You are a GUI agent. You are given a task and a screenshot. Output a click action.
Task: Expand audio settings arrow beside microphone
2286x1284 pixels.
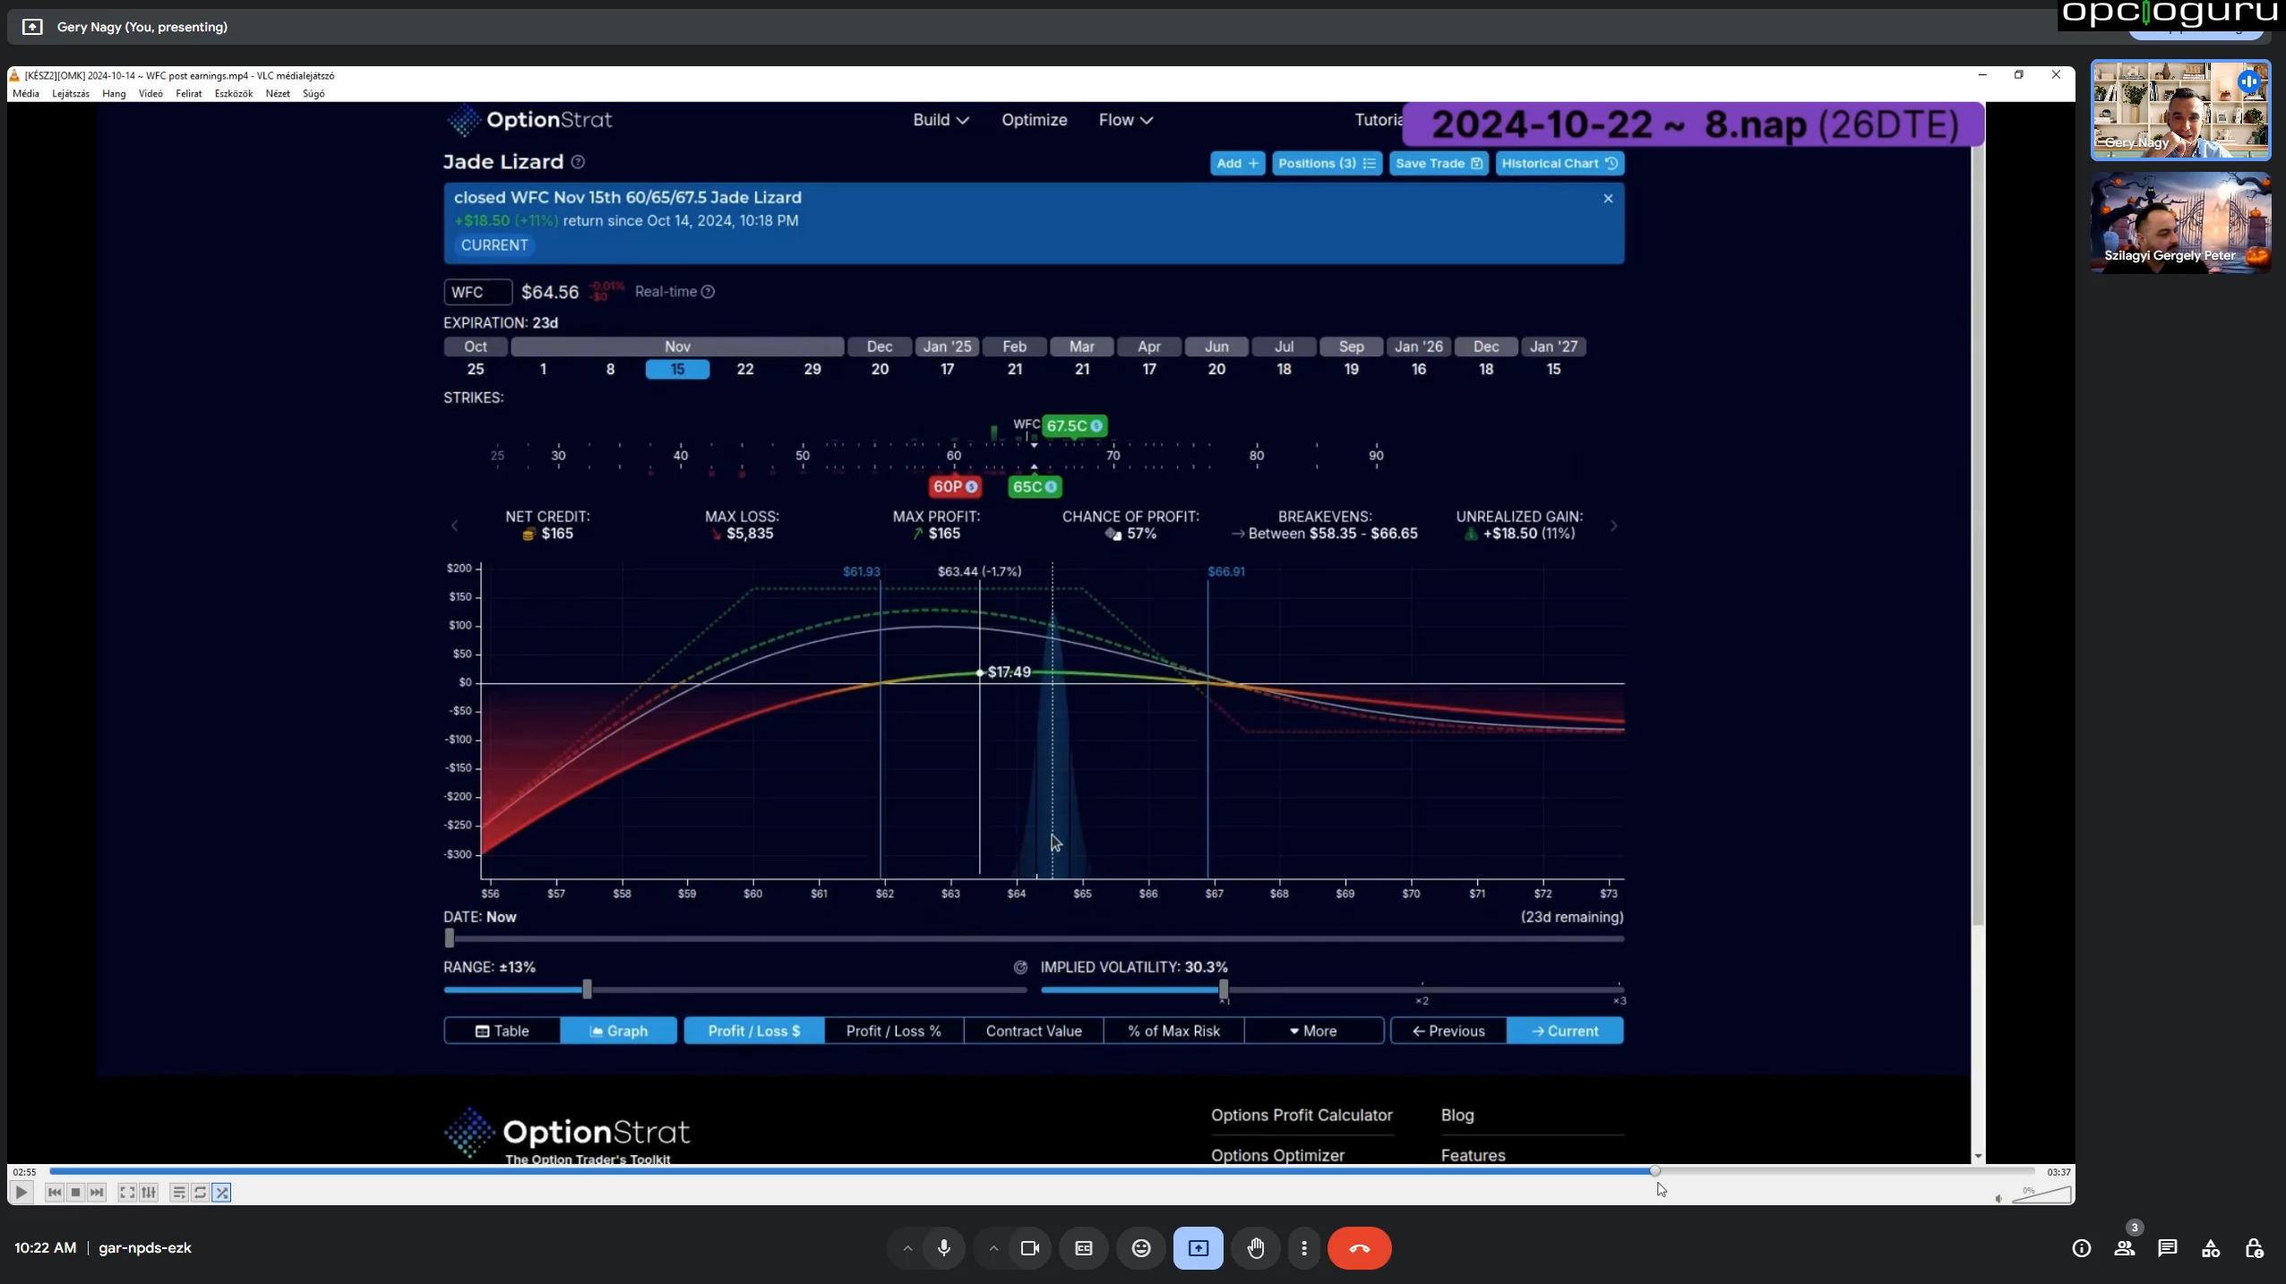point(907,1247)
